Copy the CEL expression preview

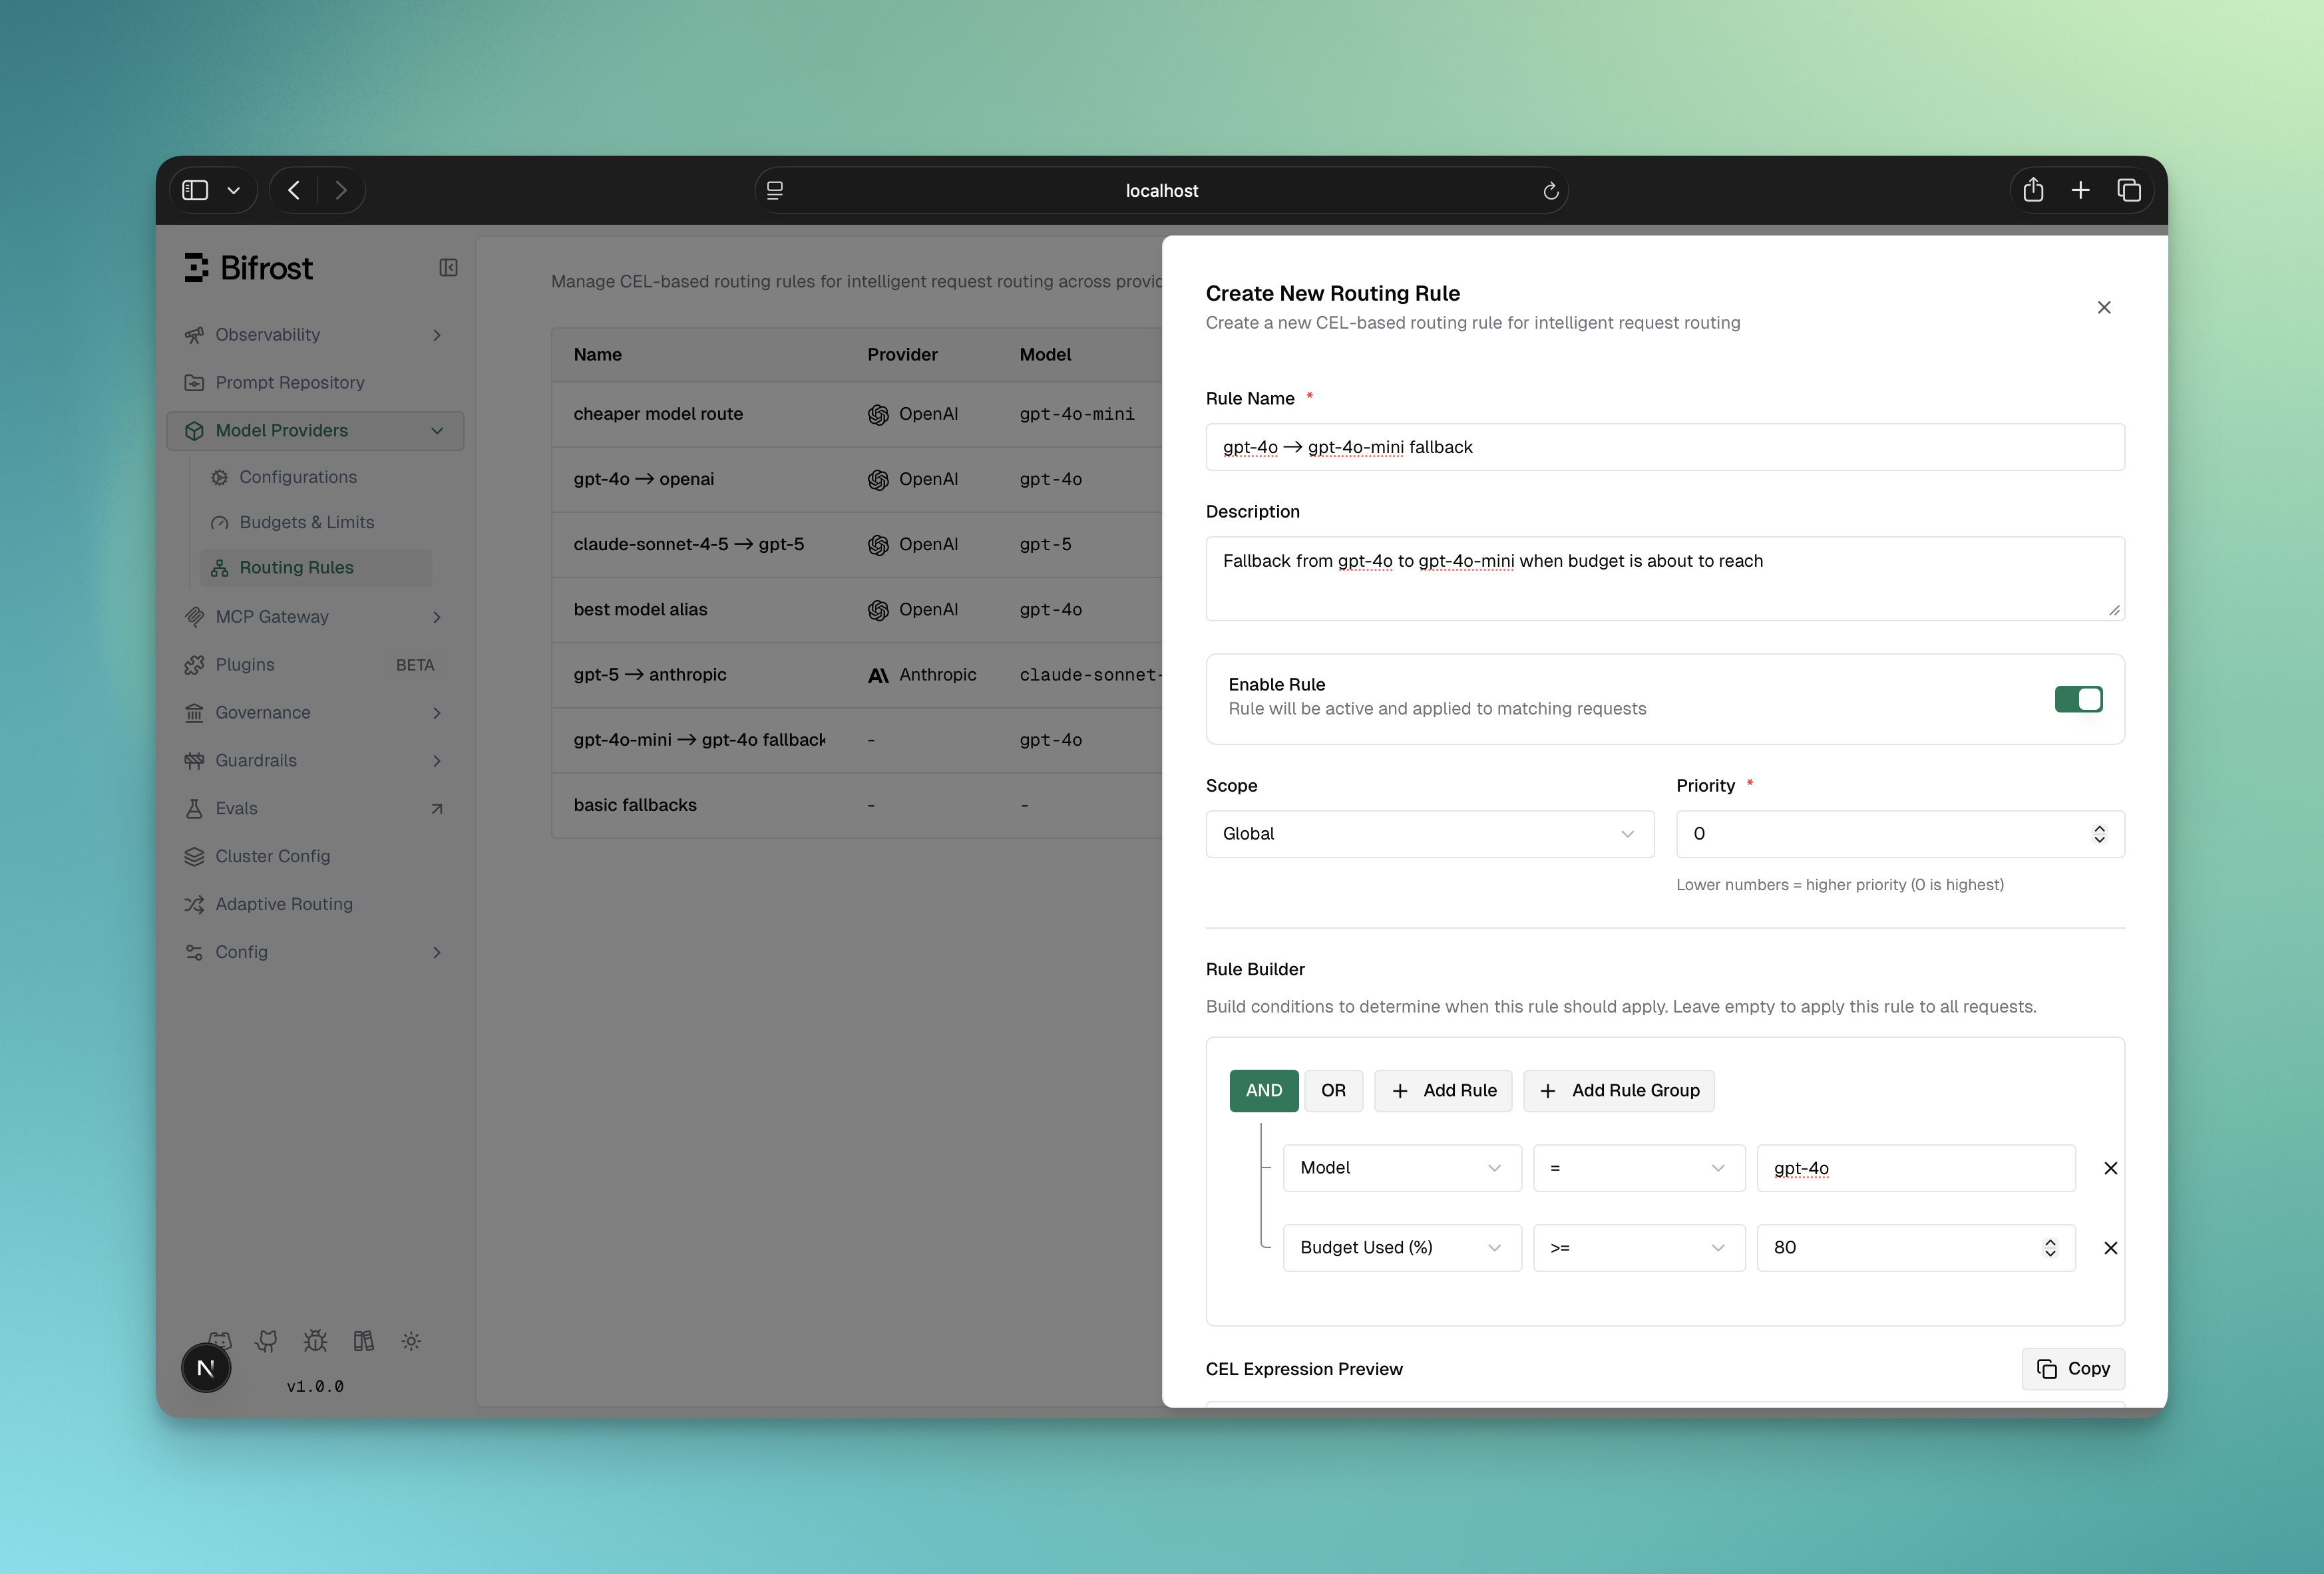(x=2072, y=1368)
